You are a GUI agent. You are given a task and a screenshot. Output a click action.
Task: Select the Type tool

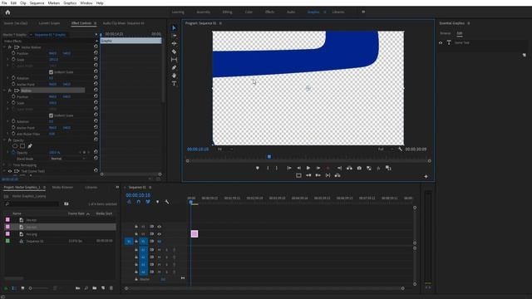(174, 83)
